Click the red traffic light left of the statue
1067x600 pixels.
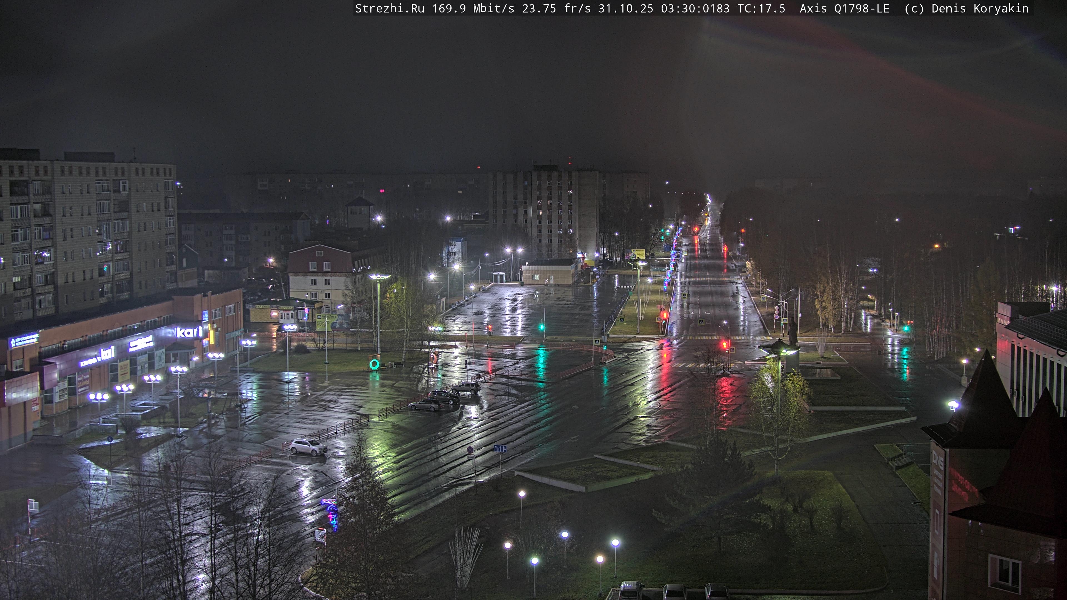724,344
